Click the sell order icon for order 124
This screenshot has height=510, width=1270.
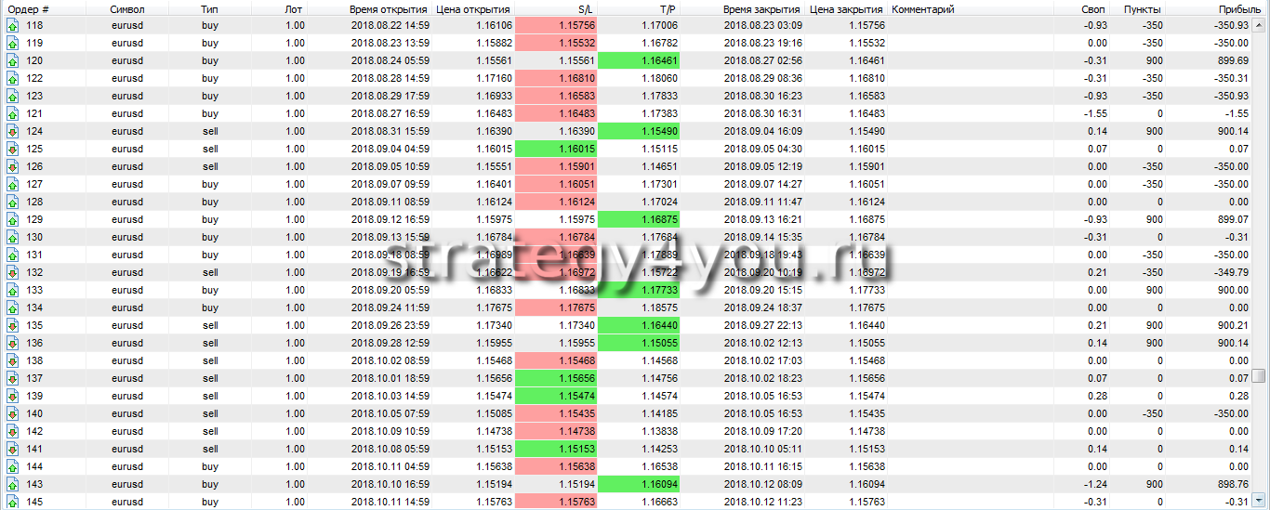12,131
